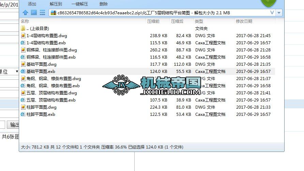The width and height of the screenshot is (304, 171).
Task: Click the 107.5 KB size cell
Action: [x=158, y=100]
